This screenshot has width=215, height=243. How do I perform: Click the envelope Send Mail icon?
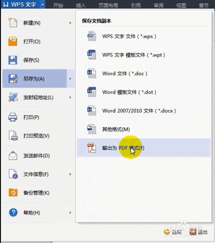click(x=13, y=155)
